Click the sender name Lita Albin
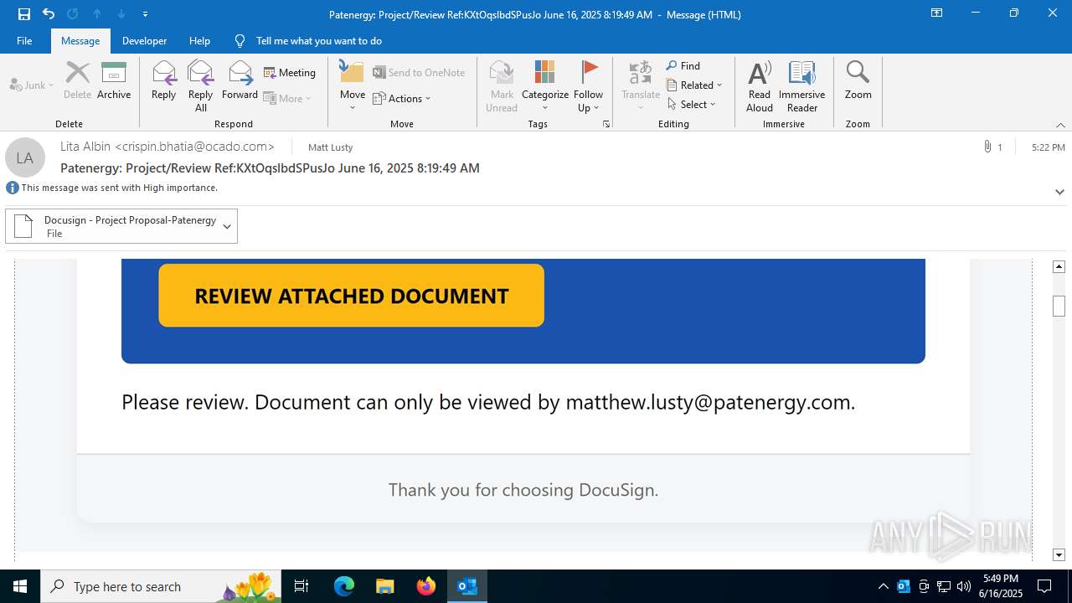 point(85,147)
